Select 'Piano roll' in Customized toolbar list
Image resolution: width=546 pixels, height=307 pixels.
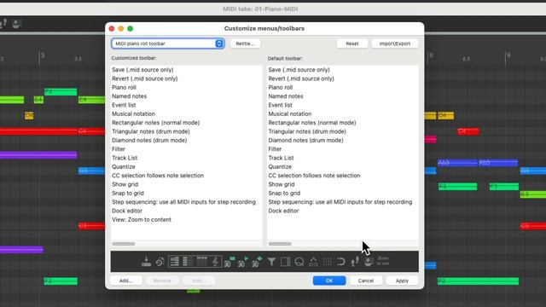124,87
